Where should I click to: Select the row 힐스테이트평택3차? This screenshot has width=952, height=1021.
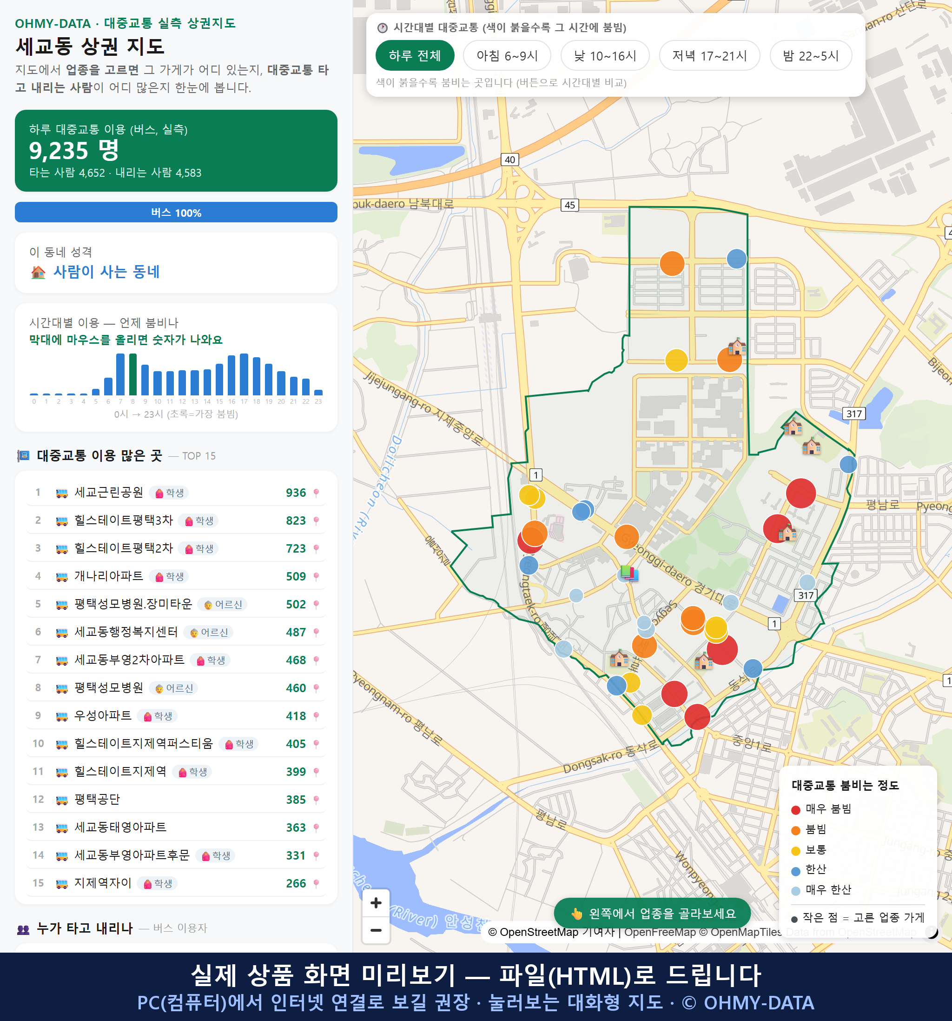176,520
